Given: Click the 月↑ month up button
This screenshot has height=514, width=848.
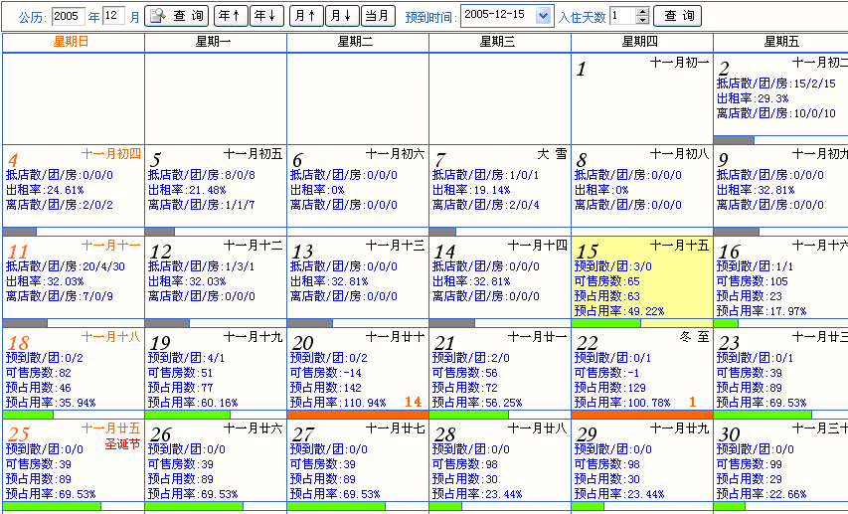Looking at the screenshot, I should coord(306,16).
